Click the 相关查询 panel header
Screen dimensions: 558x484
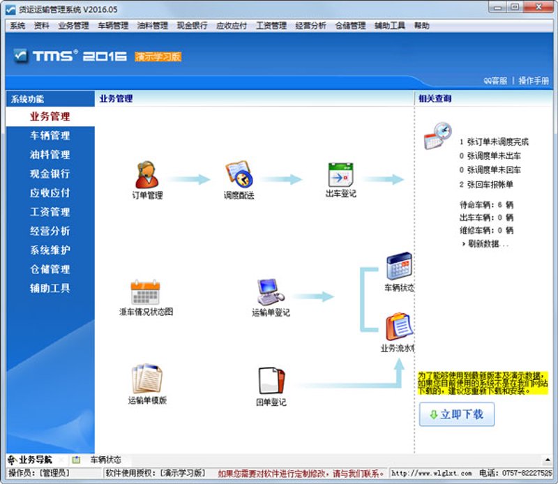point(435,98)
